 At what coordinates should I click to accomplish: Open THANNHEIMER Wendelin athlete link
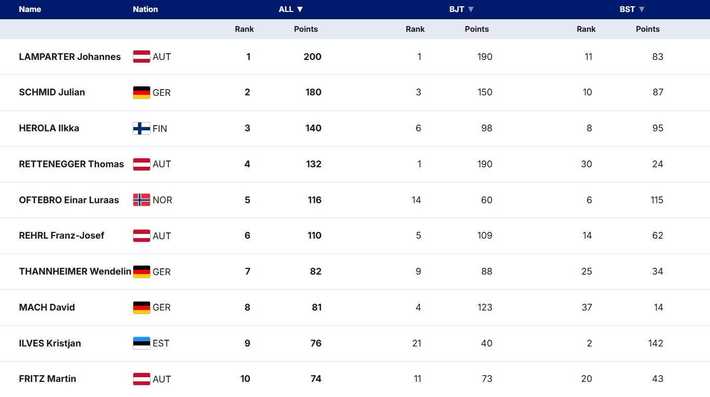point(75,271)
